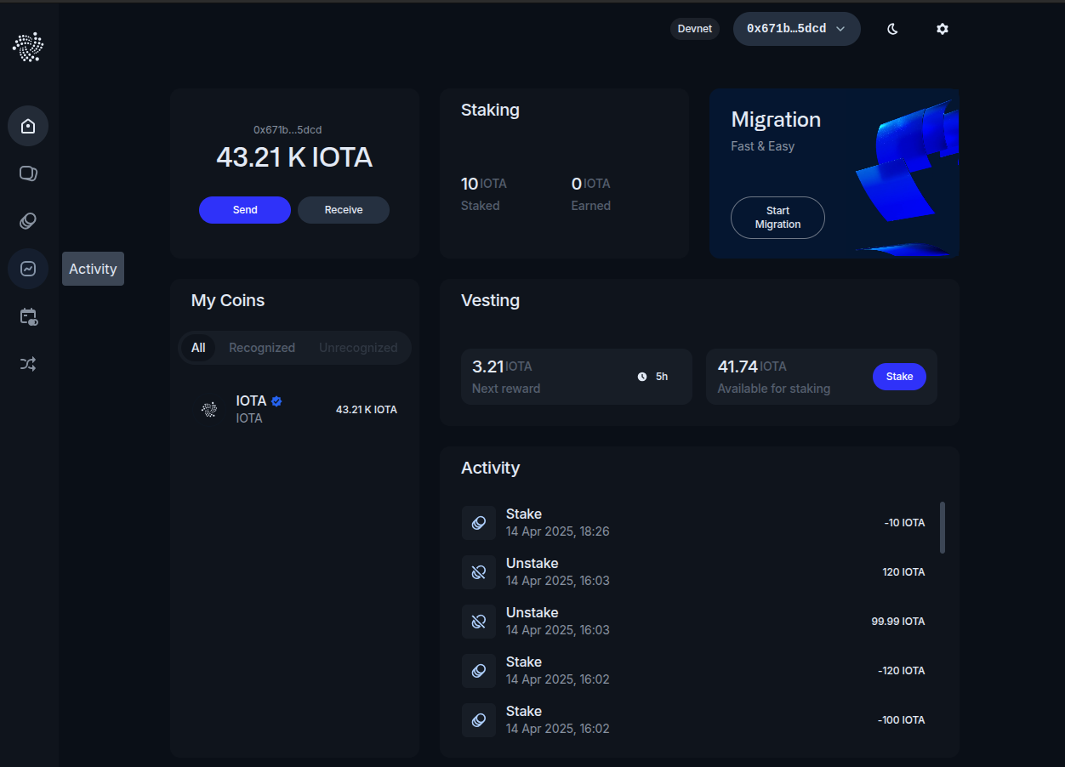Open the Staking coins sidebar icon

tap(28, 221)
